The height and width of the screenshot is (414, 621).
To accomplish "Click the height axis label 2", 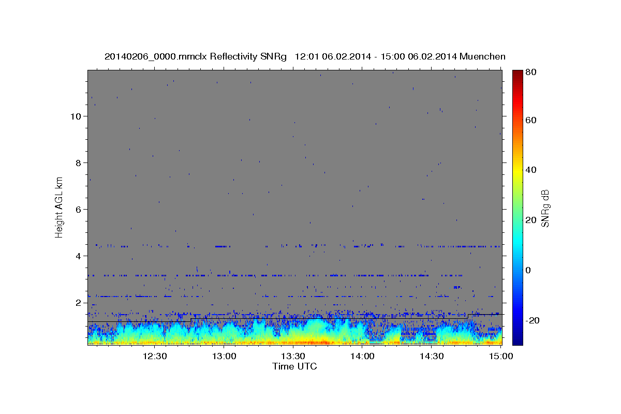I will click(79, 303).
